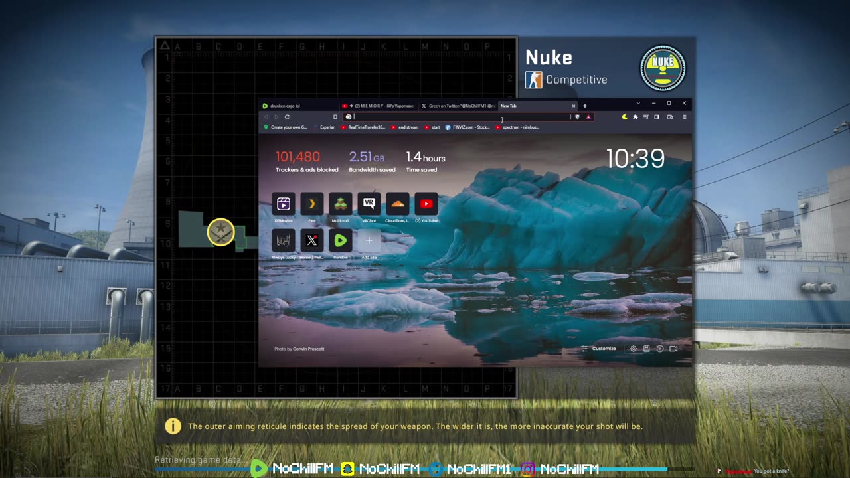The image size is (850, 478).
Task: Open the Cloudflare shortcut tile
Action: pos(398,204)
